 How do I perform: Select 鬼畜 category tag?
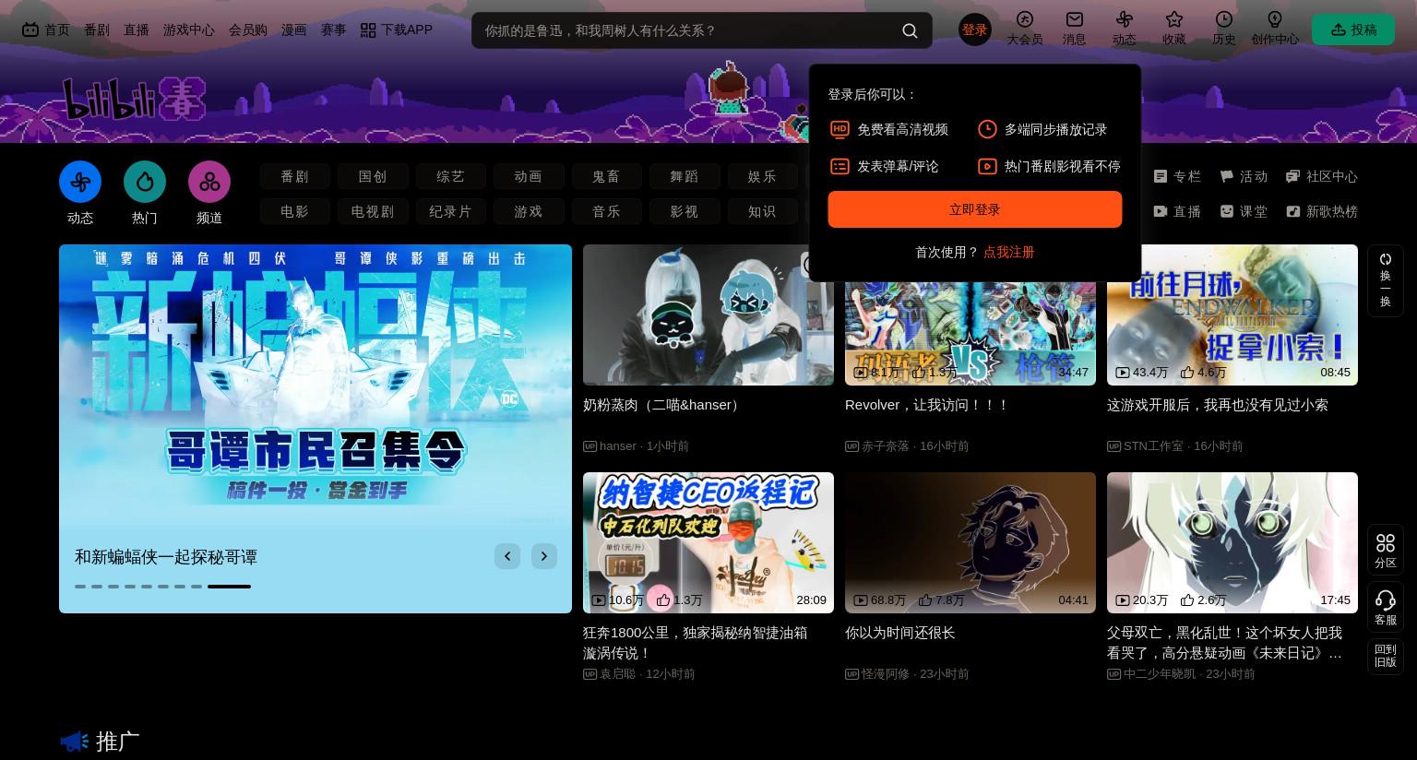click(606, 176)
